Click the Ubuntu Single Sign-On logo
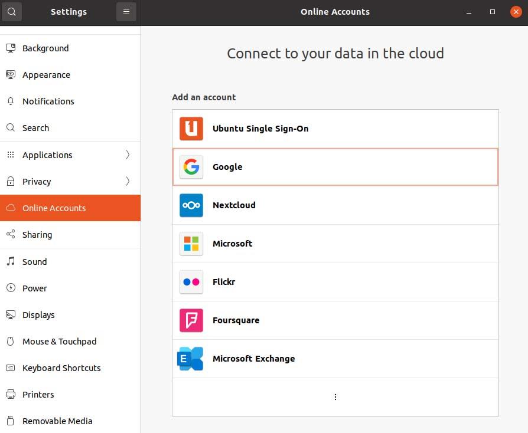 [191, 129]
